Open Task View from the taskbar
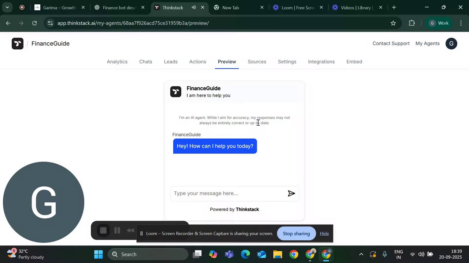This screenshot has width=469, height=263. click(197, 254)
